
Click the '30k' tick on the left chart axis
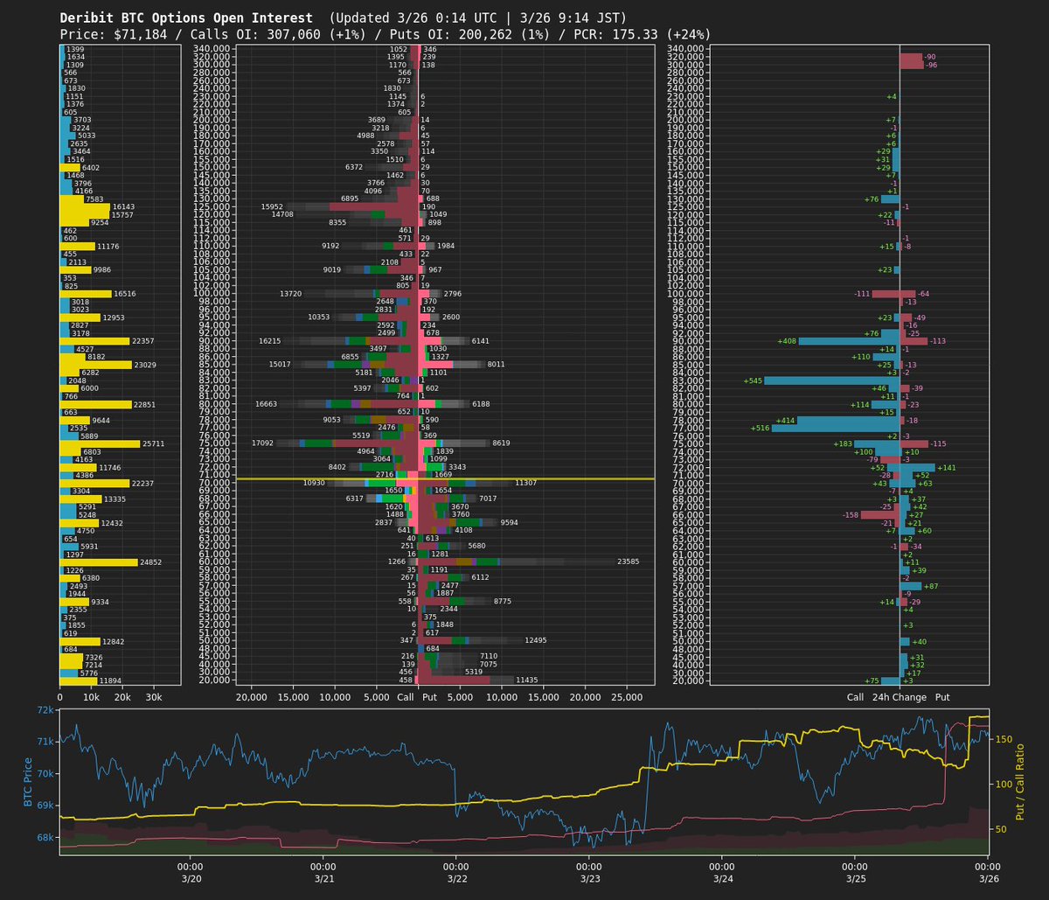[154, 698]
